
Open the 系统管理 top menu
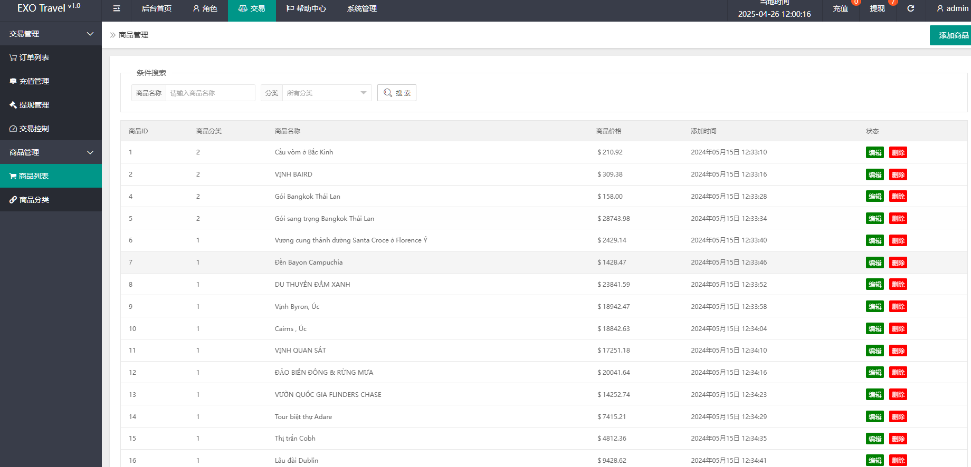(x=361, y=8)
